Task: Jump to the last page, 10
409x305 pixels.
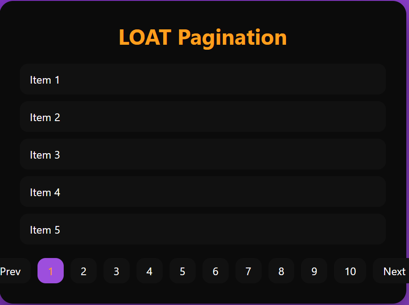Action: click(350, 271)
